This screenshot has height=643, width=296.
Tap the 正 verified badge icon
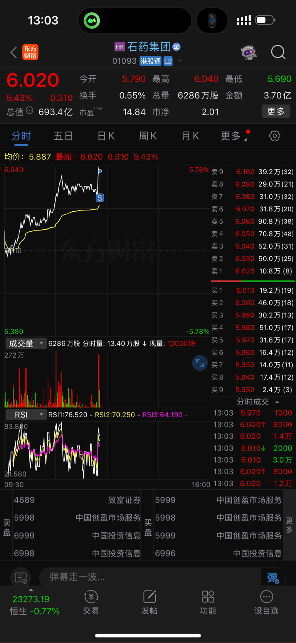pyautogui.click(x=177, y=47)
